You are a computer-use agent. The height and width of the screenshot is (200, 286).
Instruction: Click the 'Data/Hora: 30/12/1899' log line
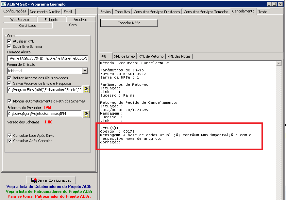pos(124,110)
